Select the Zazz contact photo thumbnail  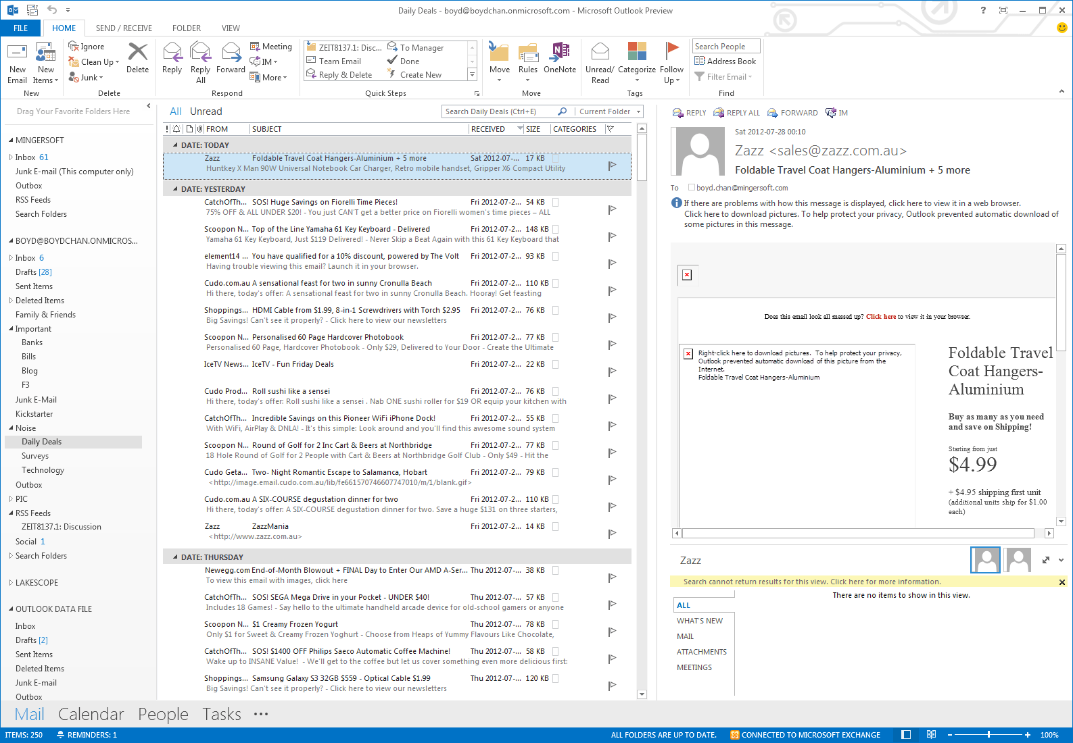985,560
